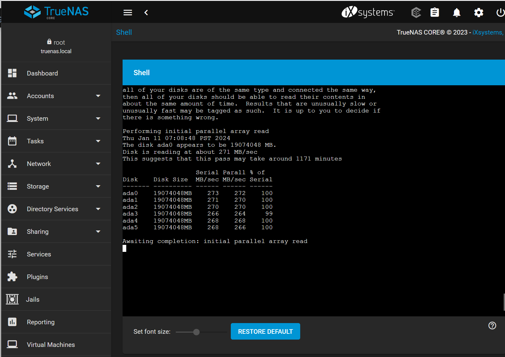Expand the Sharing menu arrow

(x=98, y=232)
